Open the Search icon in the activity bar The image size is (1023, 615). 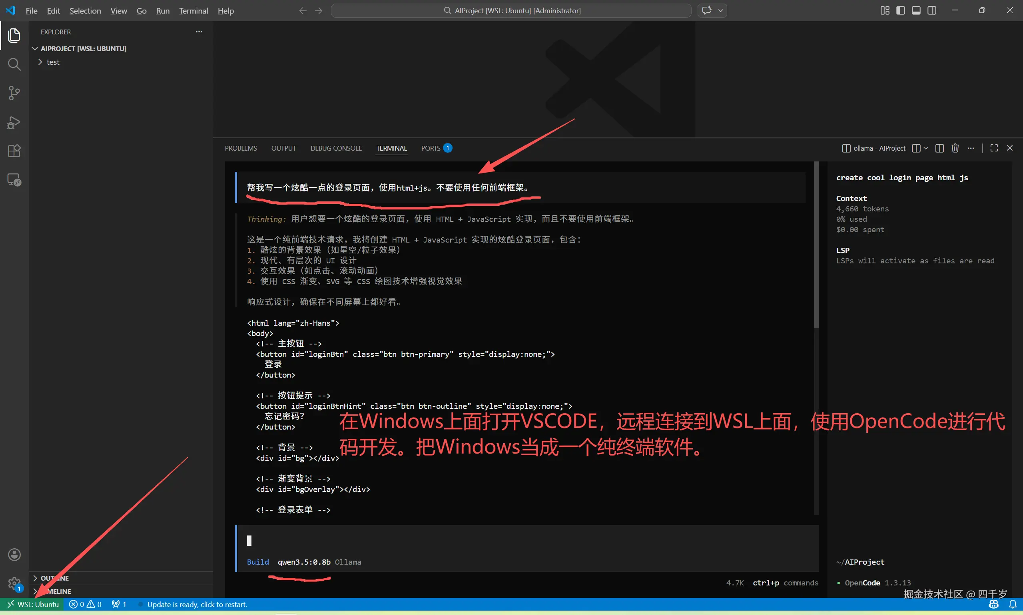click(14, 64)
